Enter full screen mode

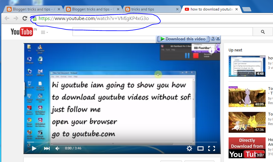click(212, 148)
